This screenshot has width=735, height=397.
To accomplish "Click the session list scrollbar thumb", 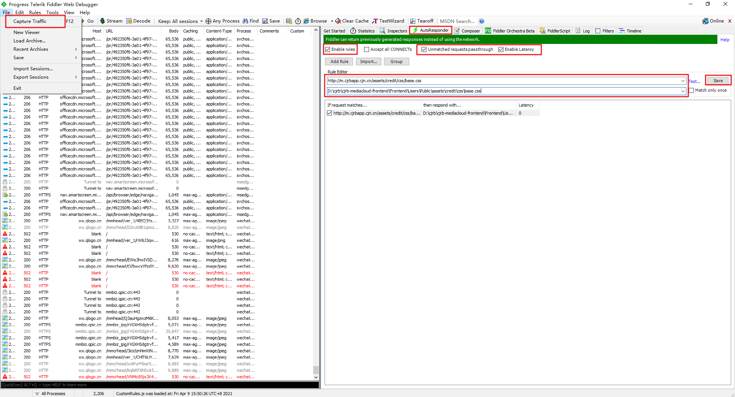I will tap(316, 370).
